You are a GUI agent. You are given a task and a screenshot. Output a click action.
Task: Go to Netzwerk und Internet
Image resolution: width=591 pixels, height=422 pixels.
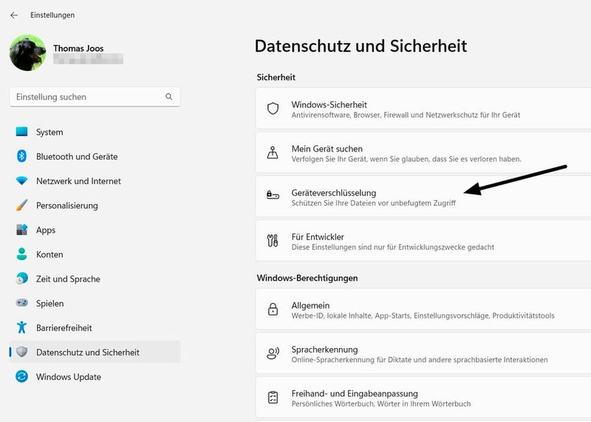[95, 181]
